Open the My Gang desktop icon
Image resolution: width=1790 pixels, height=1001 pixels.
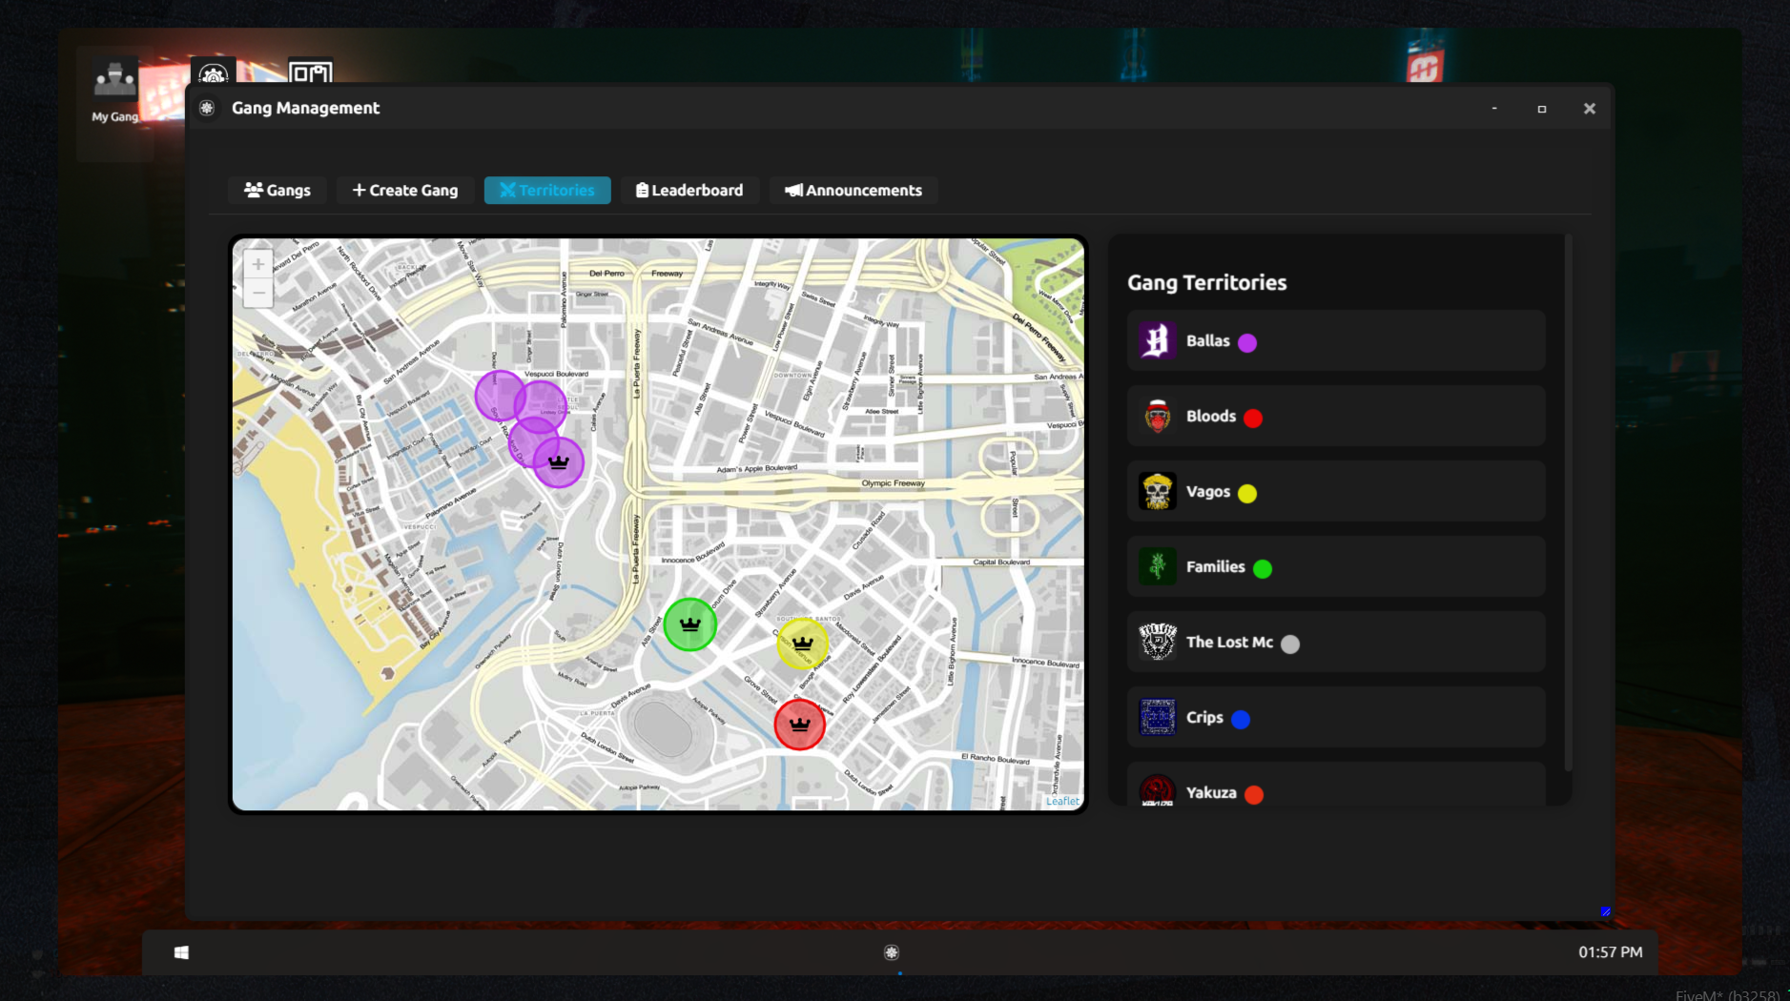tap(114, 92)
